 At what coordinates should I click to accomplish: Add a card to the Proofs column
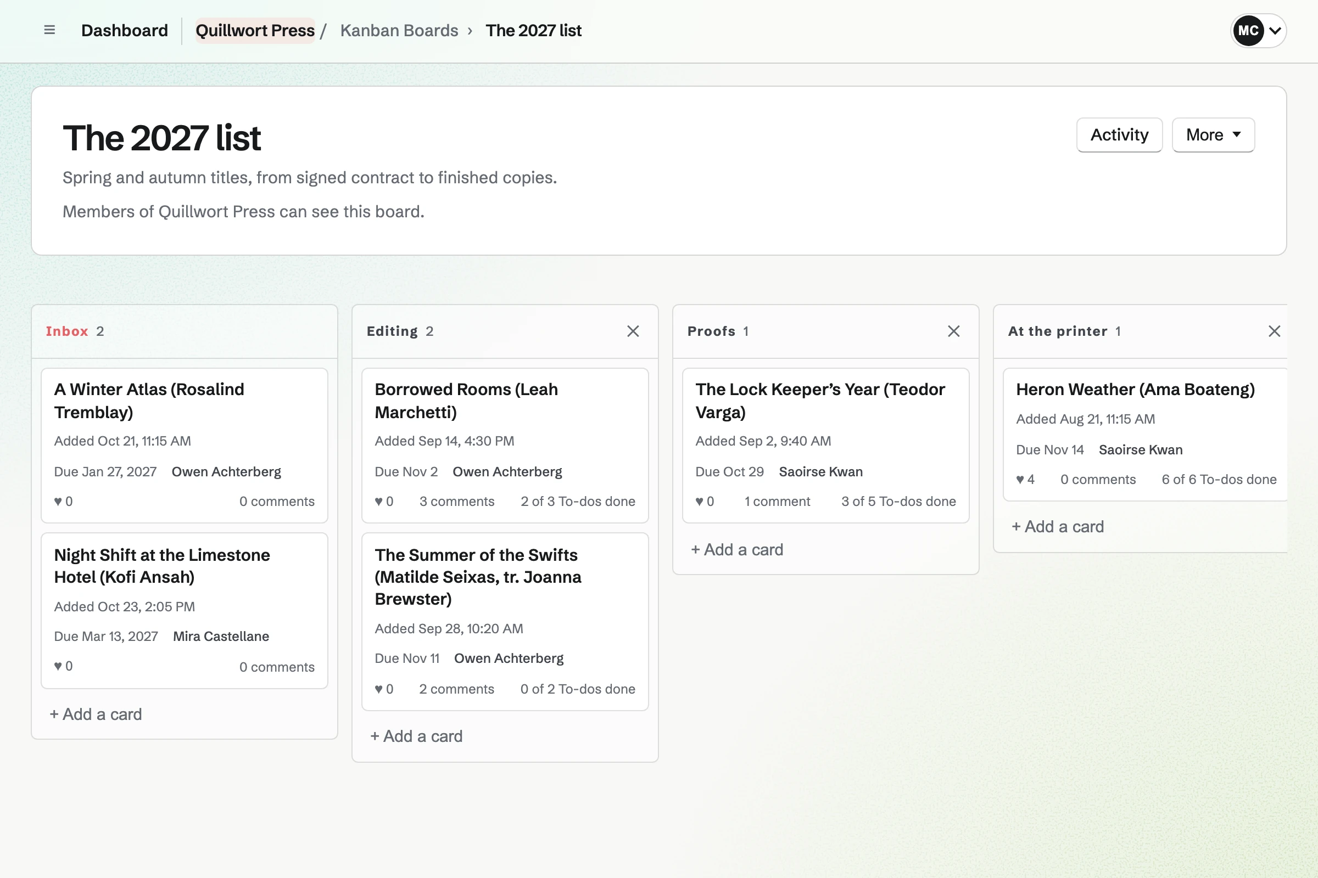(737, 549)
